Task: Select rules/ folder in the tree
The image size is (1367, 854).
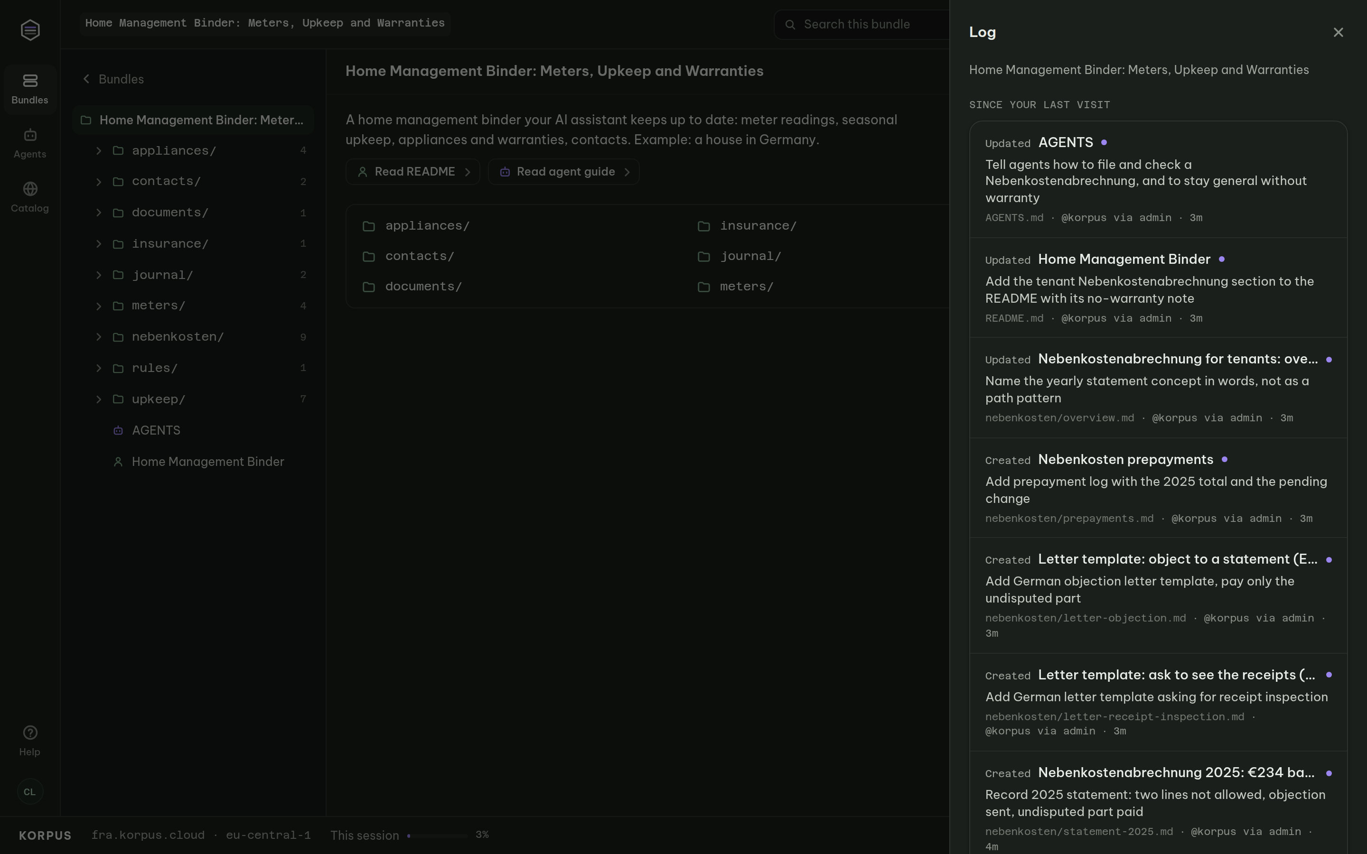Action: click(193, 368)
